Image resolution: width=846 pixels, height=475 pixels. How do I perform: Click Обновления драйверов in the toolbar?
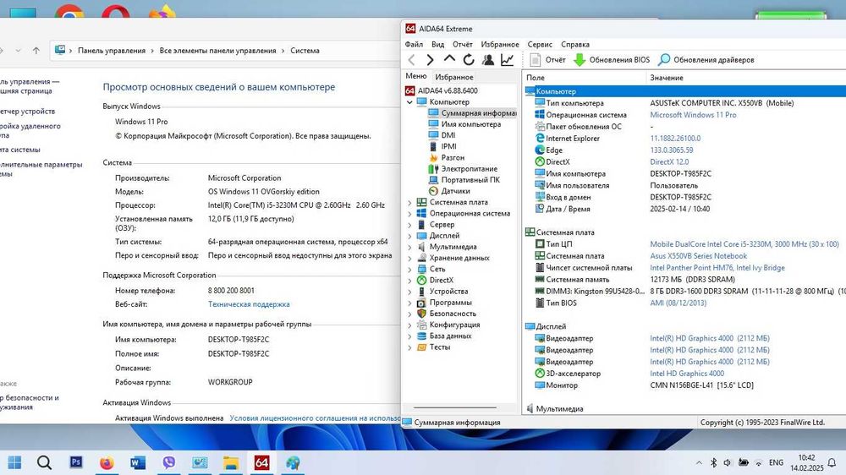click(x=706, y=60)
